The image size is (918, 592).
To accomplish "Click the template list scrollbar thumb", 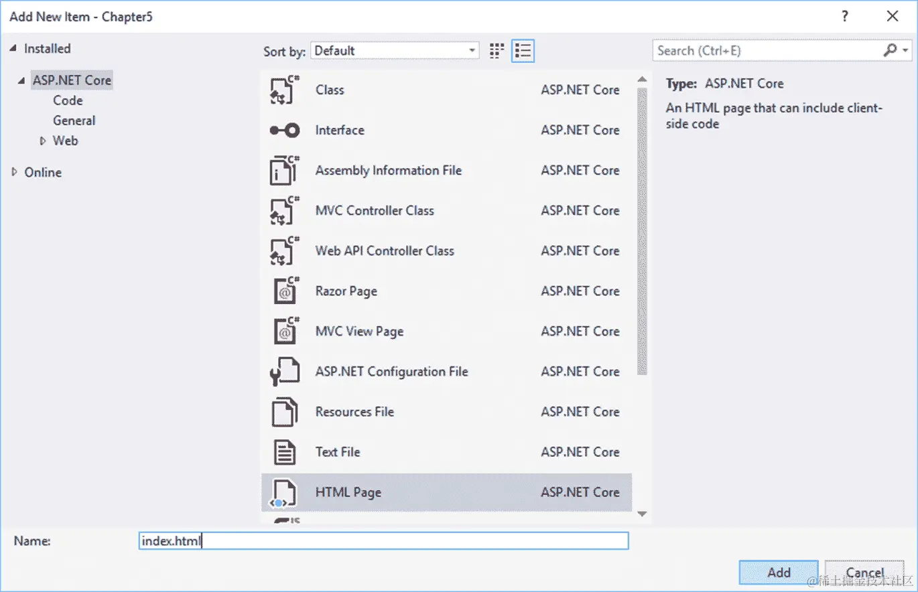I will pyautogui.click(x=642, y=230).
